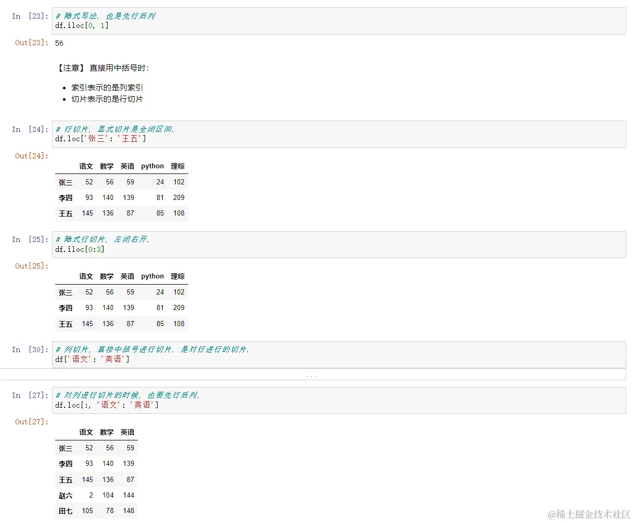Viewport: 634px width, 523px height.
Task: Click into the df['语文':'英语'] code cell
Action: (x=339, y=355)
